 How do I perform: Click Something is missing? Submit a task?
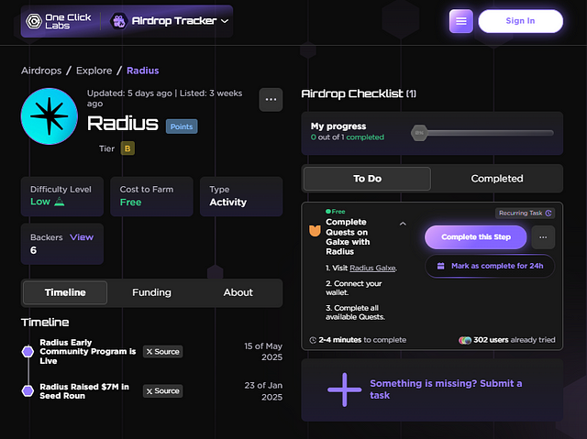click(446, 390)
